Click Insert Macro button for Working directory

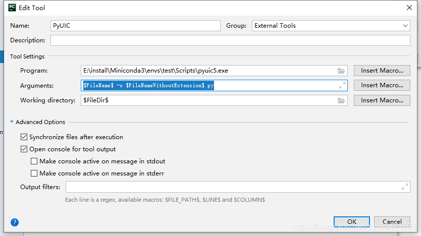382,100
